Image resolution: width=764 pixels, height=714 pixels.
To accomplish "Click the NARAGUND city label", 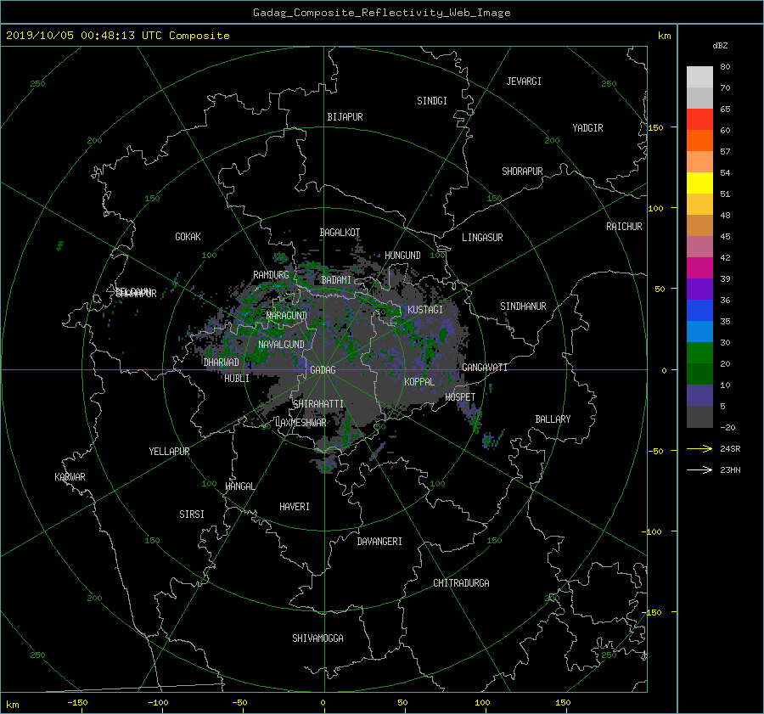I will coord(287,316).
